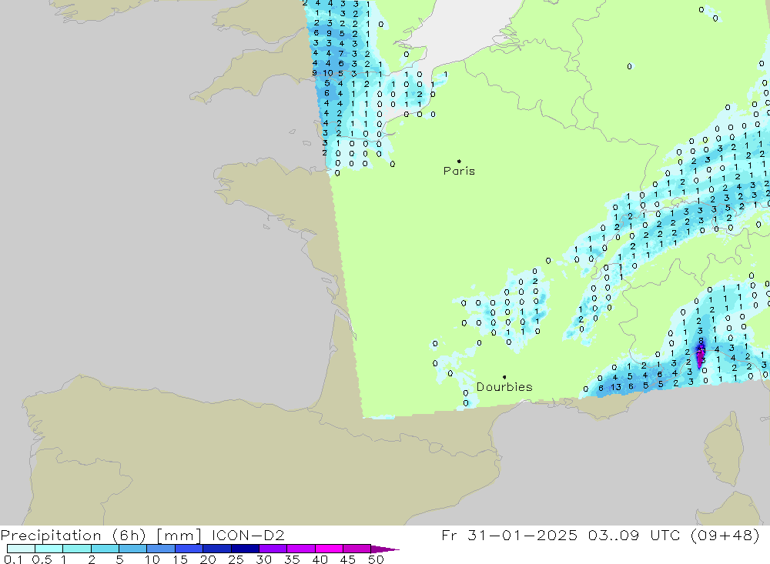This screenshot has width=770, height=564.
Task: Pick the 2–5 mm legend color swatch
Action: click(105, 549)
